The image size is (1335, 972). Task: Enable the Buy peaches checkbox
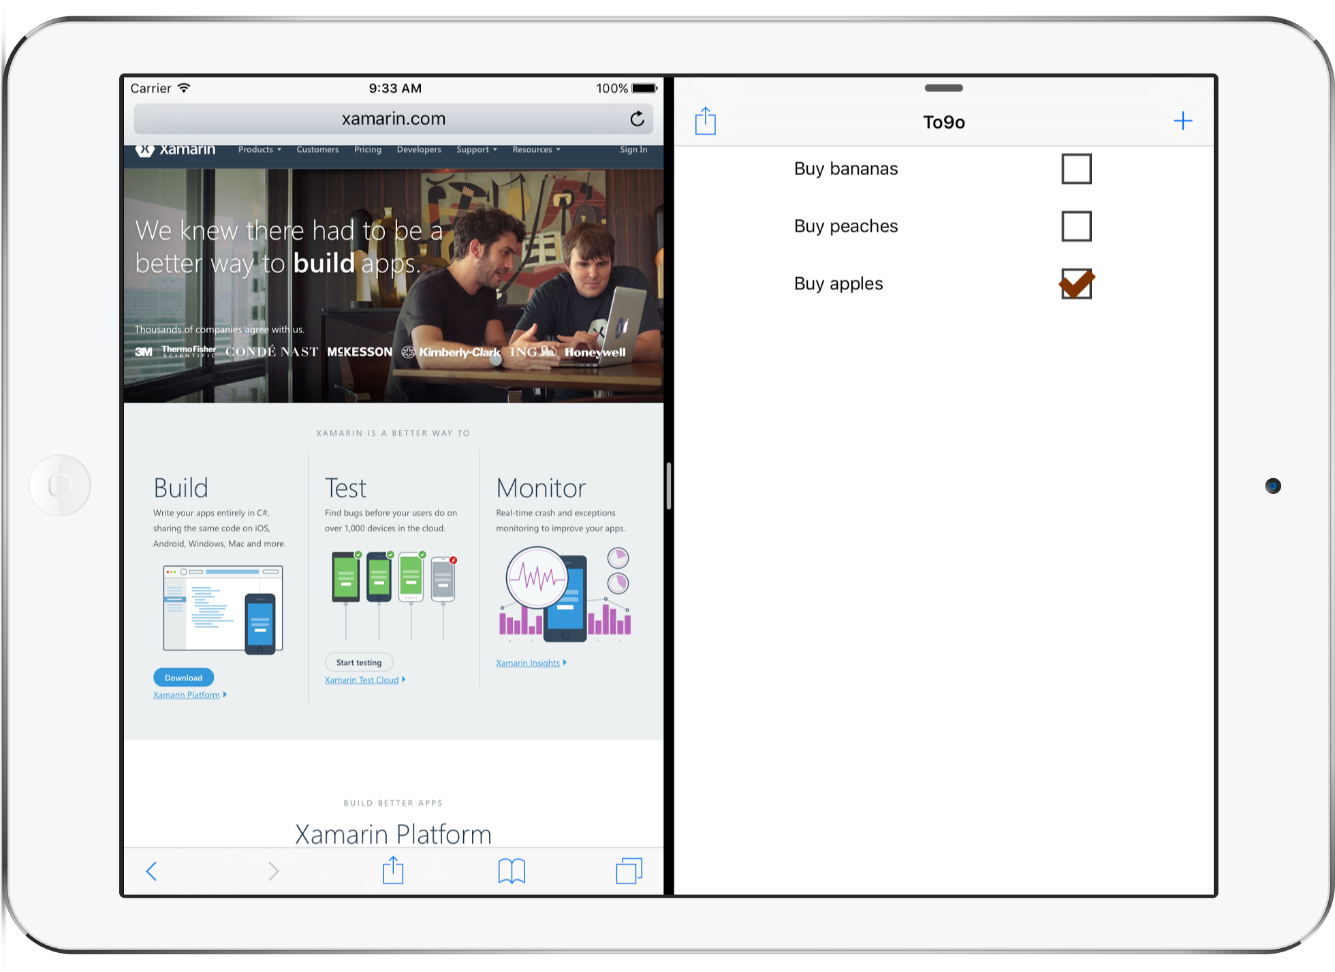click(x=1077, y=226)
